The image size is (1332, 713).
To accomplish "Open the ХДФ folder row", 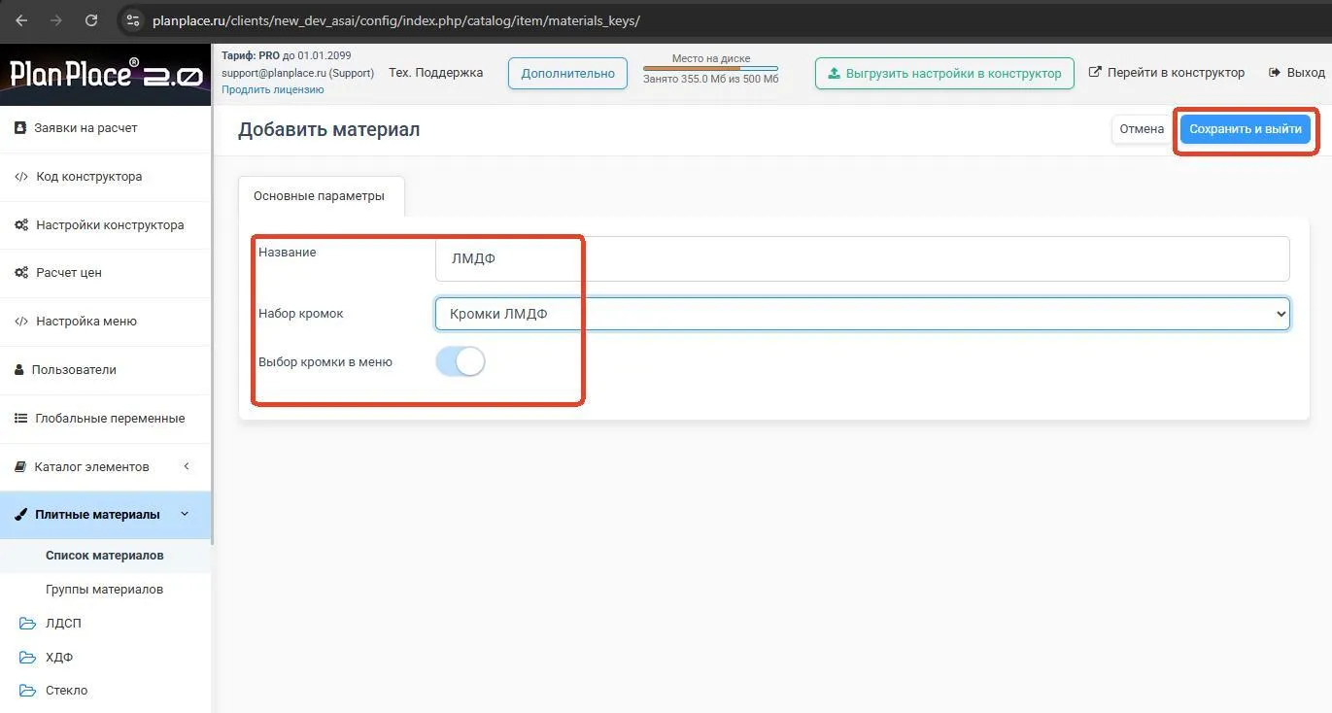I will 105,658.
